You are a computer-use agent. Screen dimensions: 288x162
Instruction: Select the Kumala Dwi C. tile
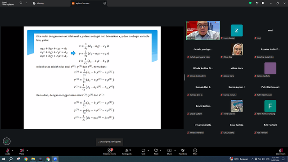tap(203, 87)
